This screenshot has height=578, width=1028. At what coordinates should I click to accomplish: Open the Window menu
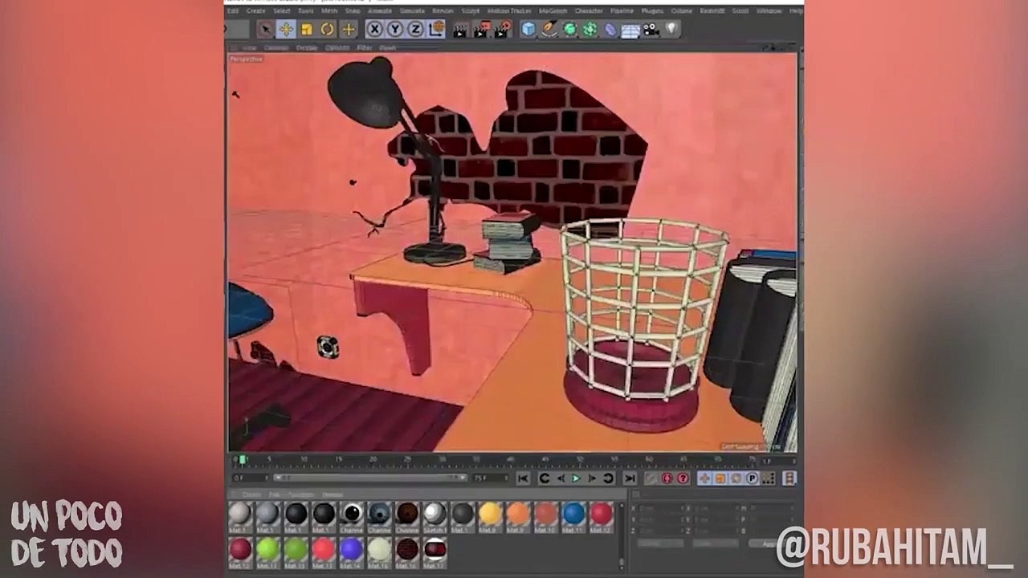click(x=769, y=11)
